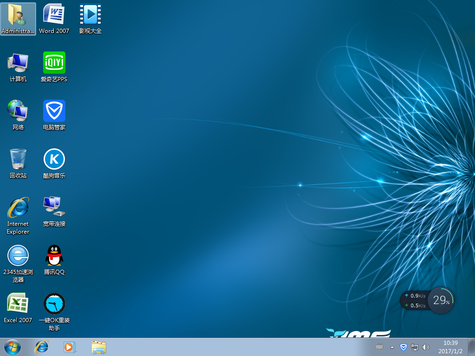Select the 爱奇艺PPS desktop icon

click(54, 63)
